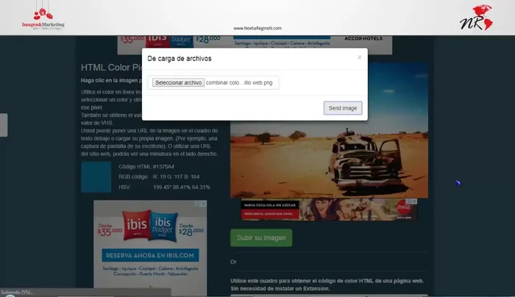Click the gray tab on left page edge
This screenshot has width=515, height=297.
tap(4, 125)
